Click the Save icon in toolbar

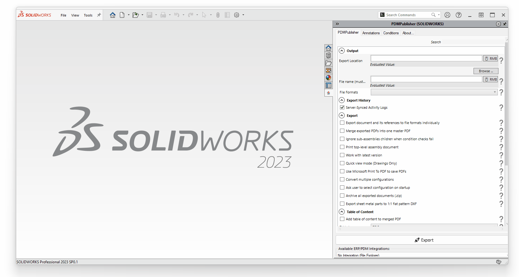149,15
